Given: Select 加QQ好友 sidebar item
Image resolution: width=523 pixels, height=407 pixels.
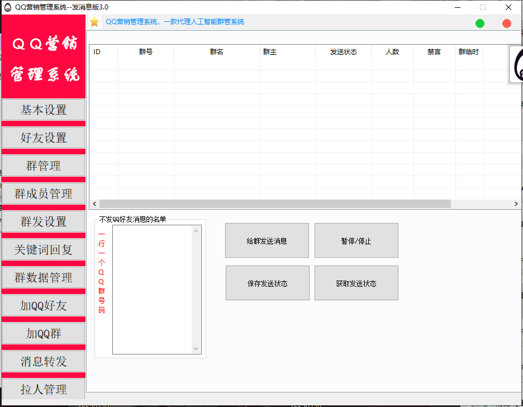Looking at the screenshot, I should 44,306.
